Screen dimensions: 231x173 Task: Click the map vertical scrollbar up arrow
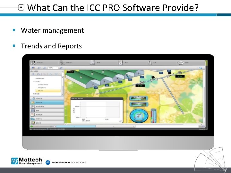click(x=204, y=71)
